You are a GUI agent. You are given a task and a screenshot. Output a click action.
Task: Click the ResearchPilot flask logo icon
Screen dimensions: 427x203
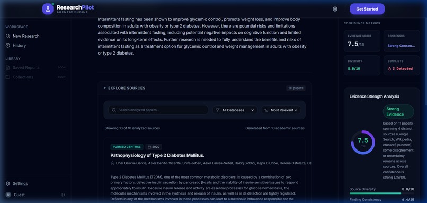click(x=48, y=9)
